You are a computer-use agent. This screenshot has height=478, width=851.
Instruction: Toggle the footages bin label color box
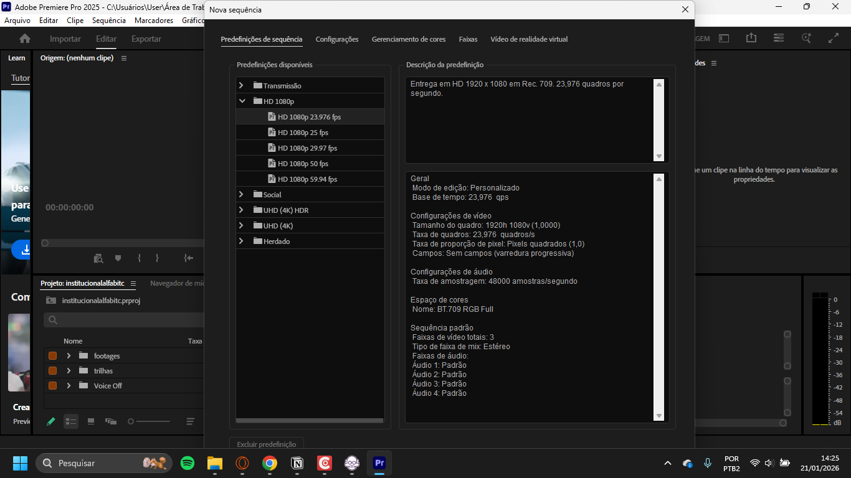(x=53, y=356)
